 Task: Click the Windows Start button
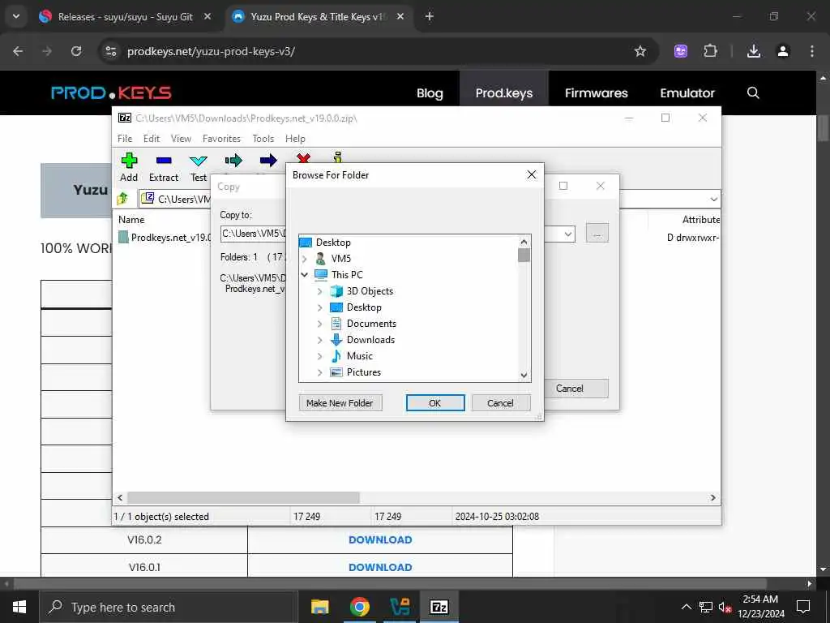point(19,607)
